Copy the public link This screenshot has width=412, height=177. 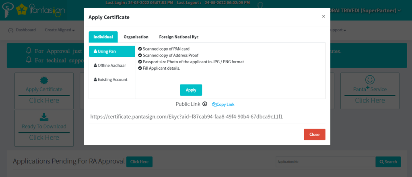[x=223, y=104]
